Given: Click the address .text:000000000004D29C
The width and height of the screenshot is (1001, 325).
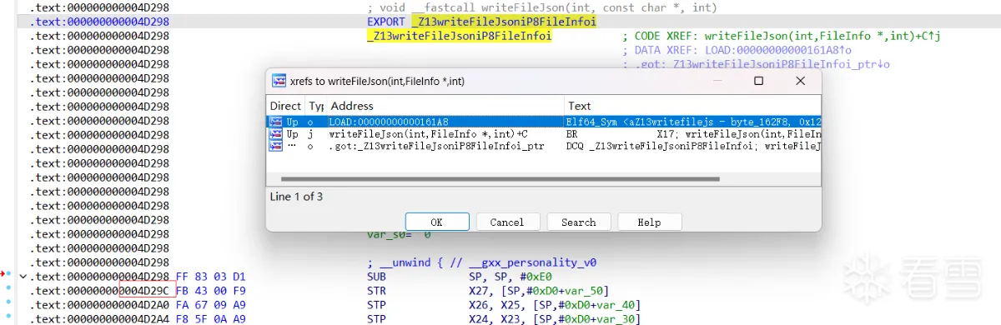Looking at the screenshot, I should (99, 290).
